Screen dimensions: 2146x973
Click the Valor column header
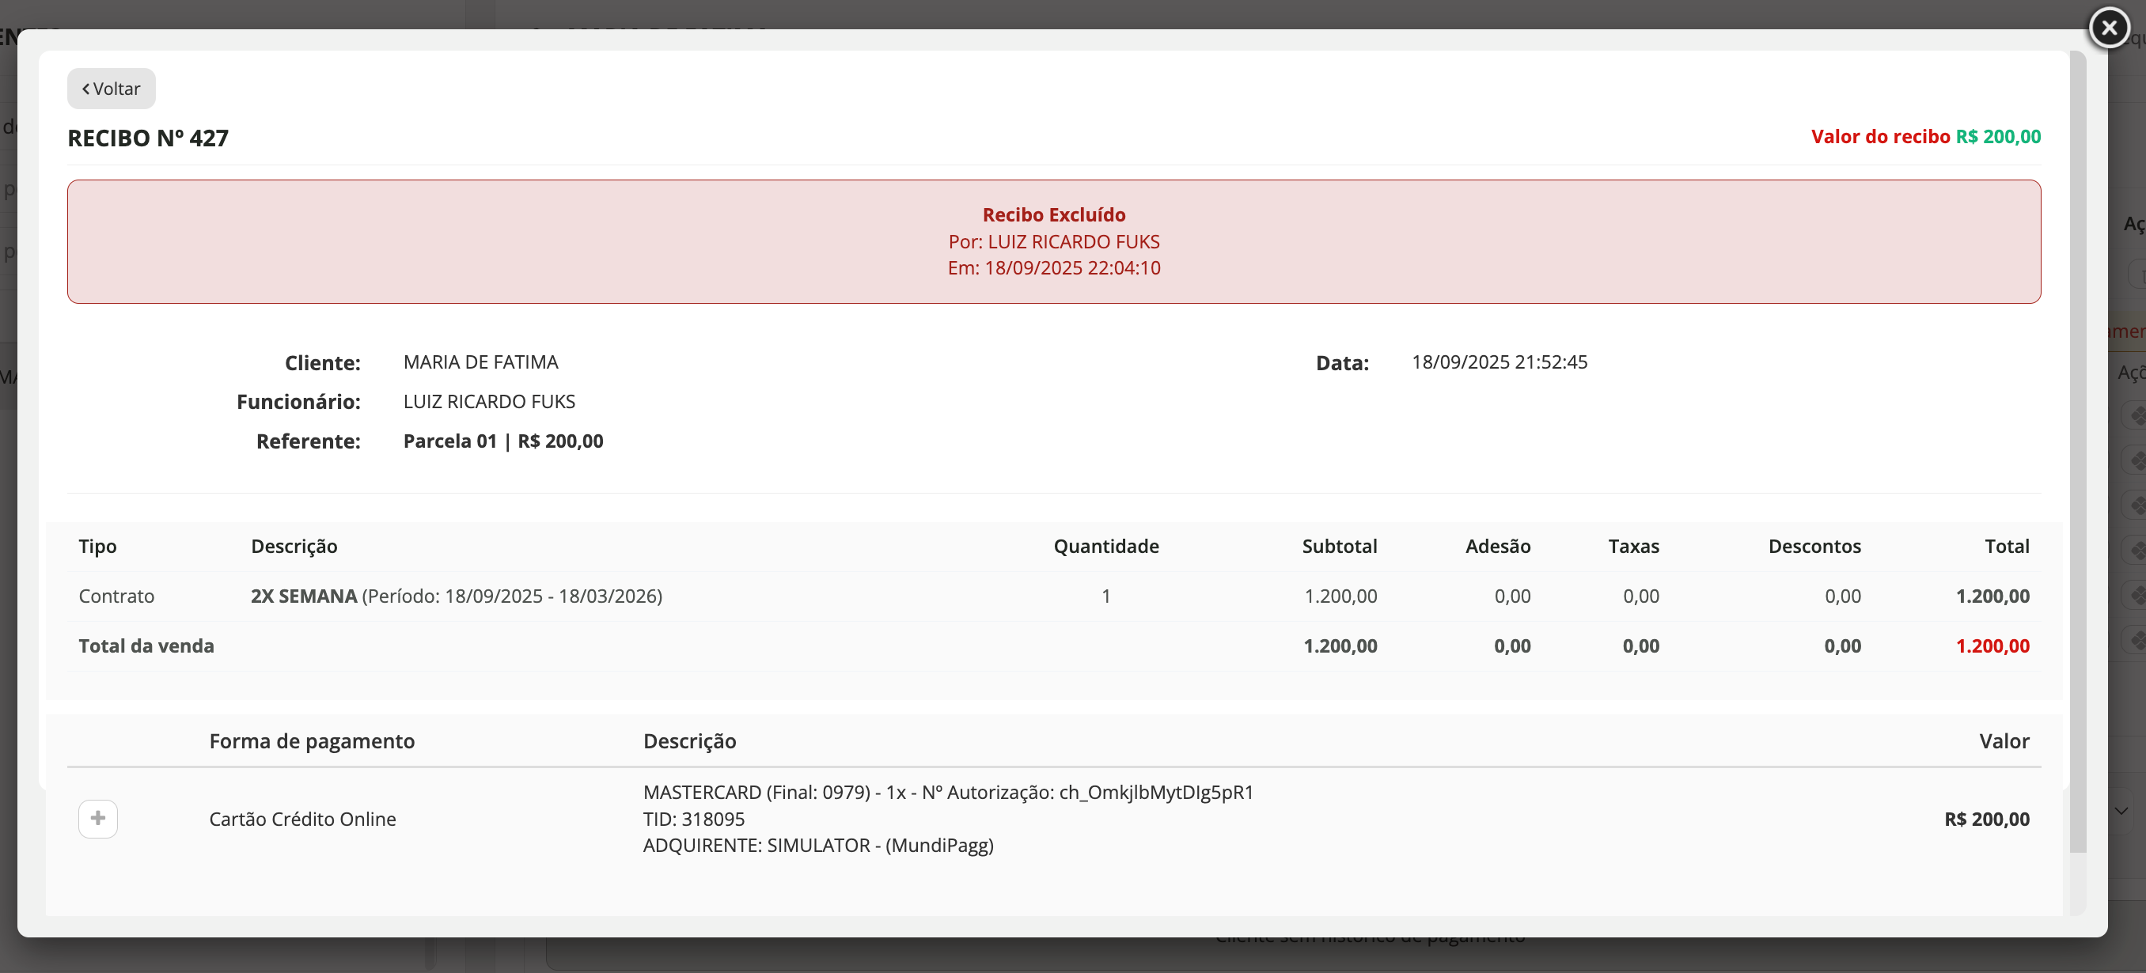2004,740
